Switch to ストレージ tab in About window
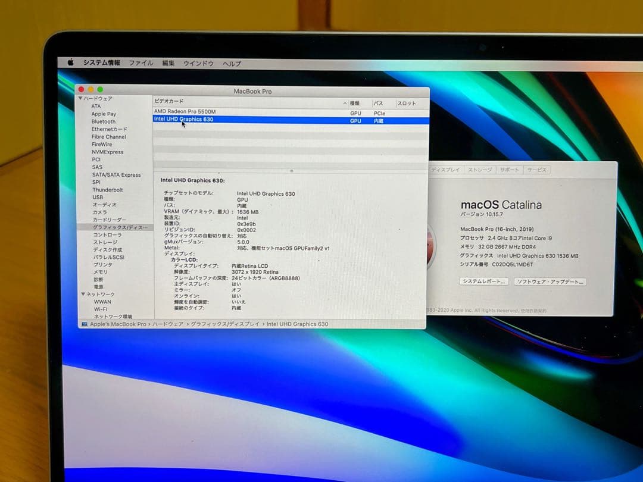 point(480,170)
